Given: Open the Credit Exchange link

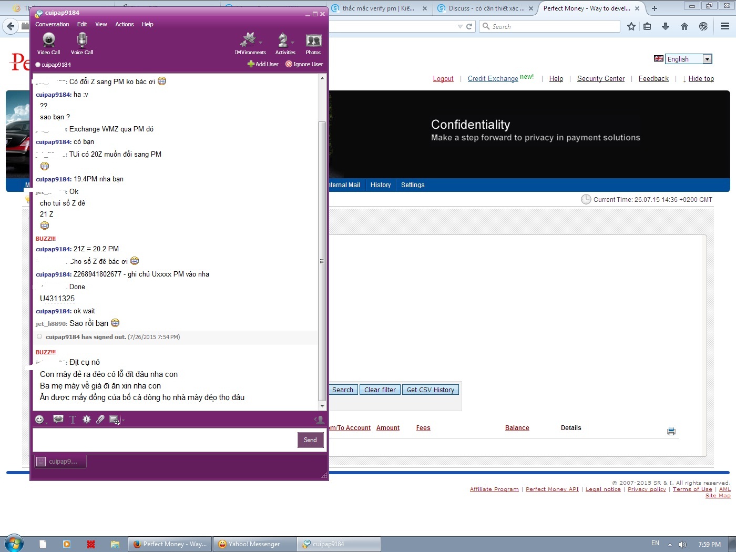Looking at the screenshot, I should 493,79.
